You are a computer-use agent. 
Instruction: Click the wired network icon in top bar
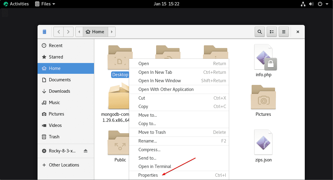pyautogui.click(x=303, y=4)
